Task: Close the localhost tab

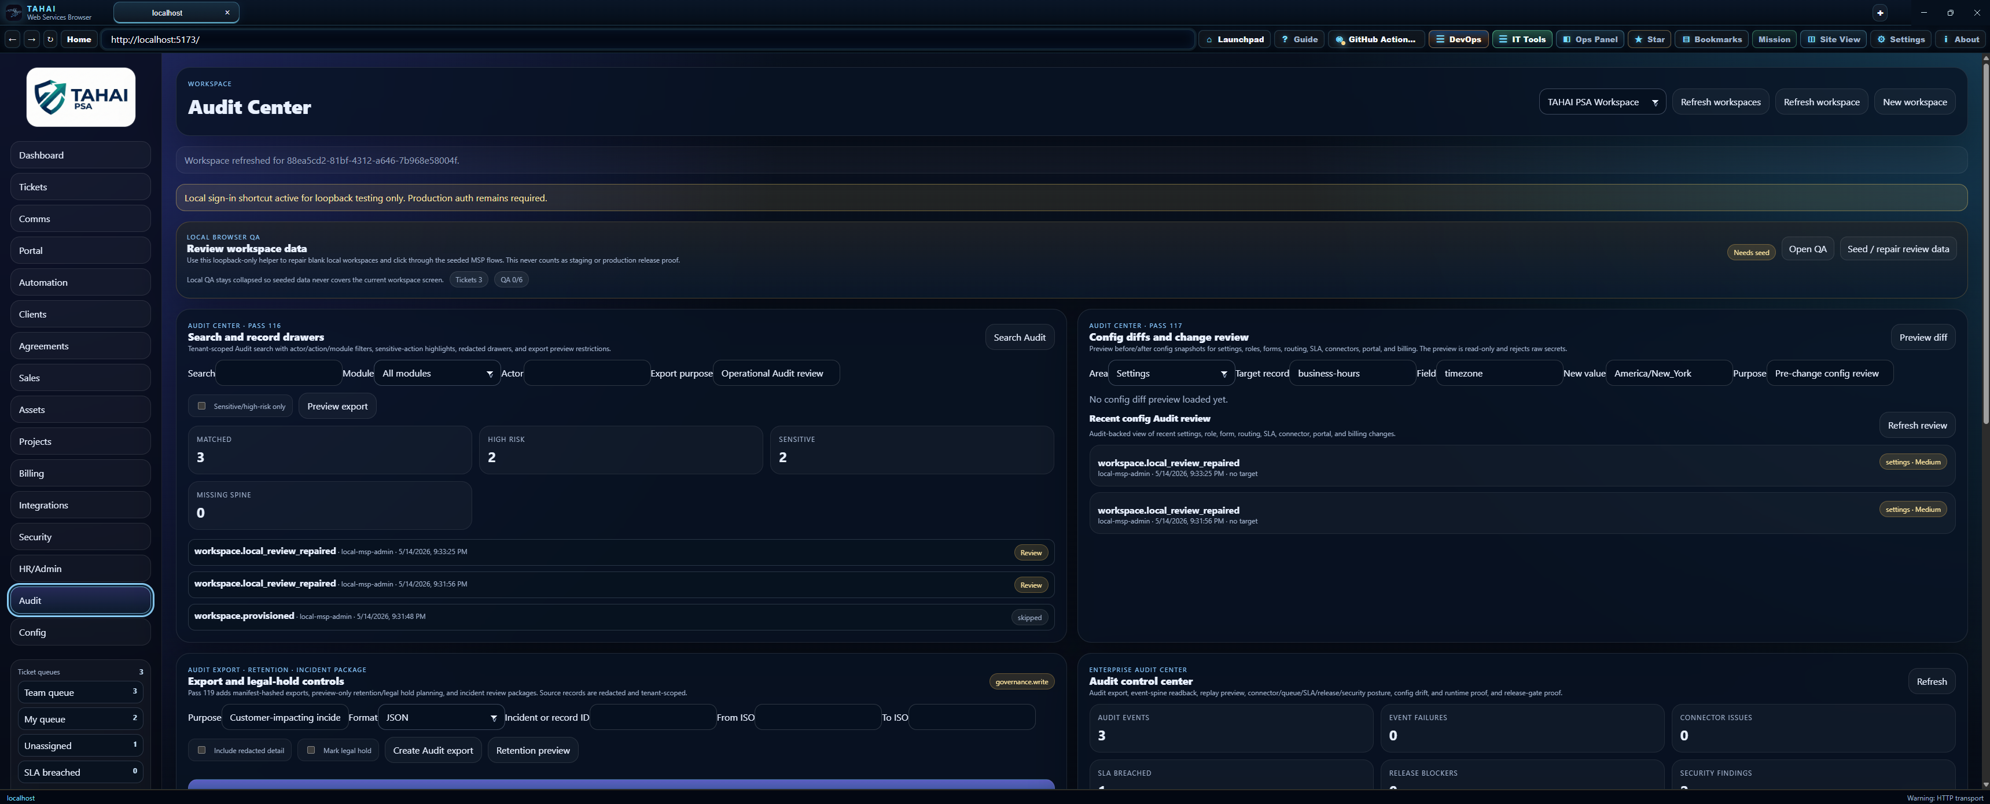Action: (x=227, y=12)
